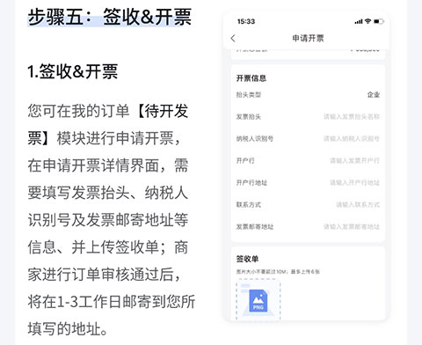This screenshot has width=422, height=345.
Task: Focus the 纳税人识别号 input field
Action: (352, 138)
